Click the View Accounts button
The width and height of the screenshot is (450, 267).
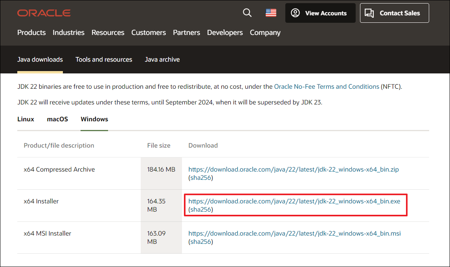coord(320,13)
